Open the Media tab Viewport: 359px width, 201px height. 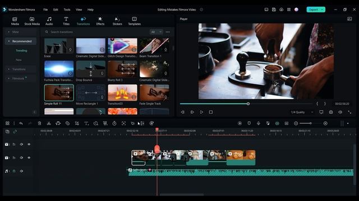(15, 21)
